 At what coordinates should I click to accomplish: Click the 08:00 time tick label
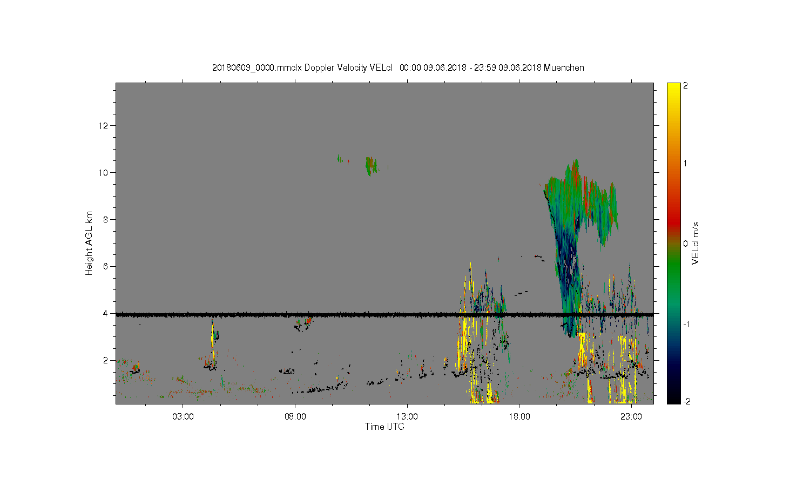[x=295, y=417]
